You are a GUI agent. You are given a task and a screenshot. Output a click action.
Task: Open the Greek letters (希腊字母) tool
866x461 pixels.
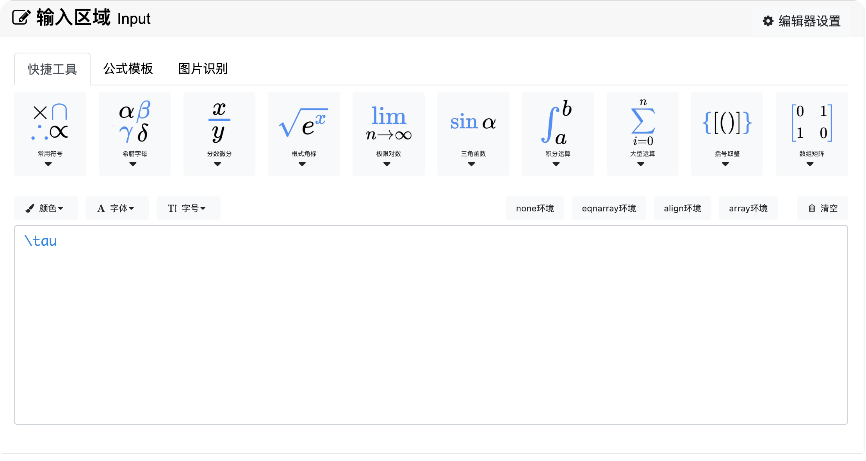135,134
